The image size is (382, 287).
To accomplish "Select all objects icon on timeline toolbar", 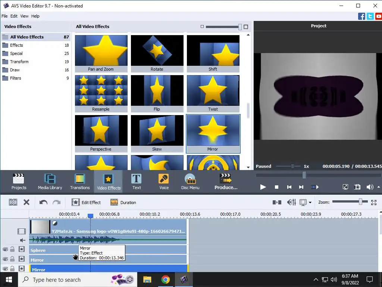I will pos(13,202).
